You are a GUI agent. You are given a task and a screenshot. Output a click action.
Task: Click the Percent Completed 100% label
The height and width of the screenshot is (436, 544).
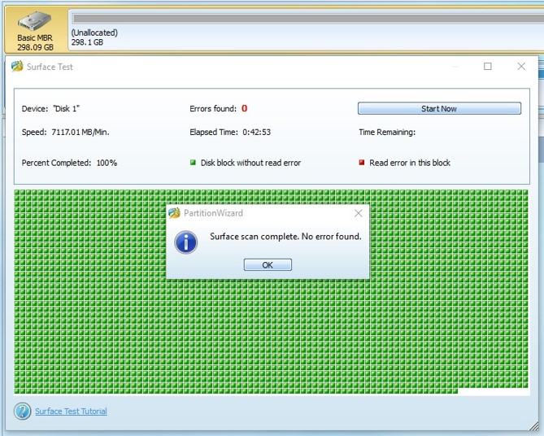[x=69, y=163]
